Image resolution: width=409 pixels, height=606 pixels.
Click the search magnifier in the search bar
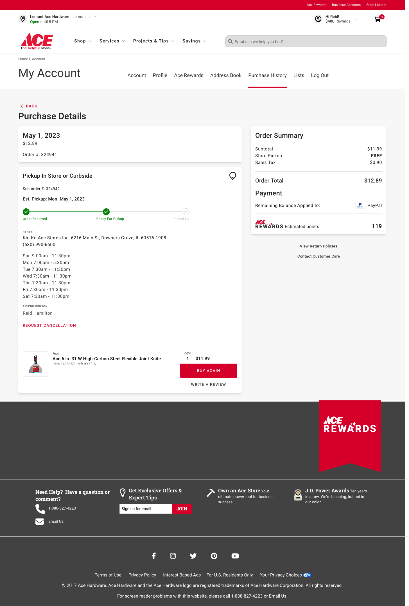click(231, 41)
